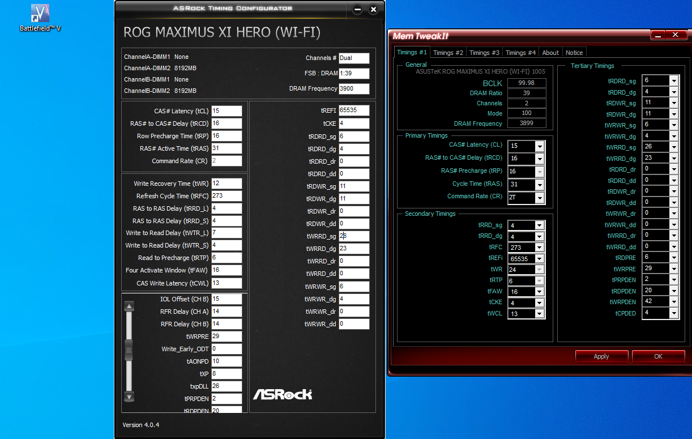Click the FSB : DRAM ratio field
The height and width of the screenshot is (439, 692).
[x=354, y=74]
